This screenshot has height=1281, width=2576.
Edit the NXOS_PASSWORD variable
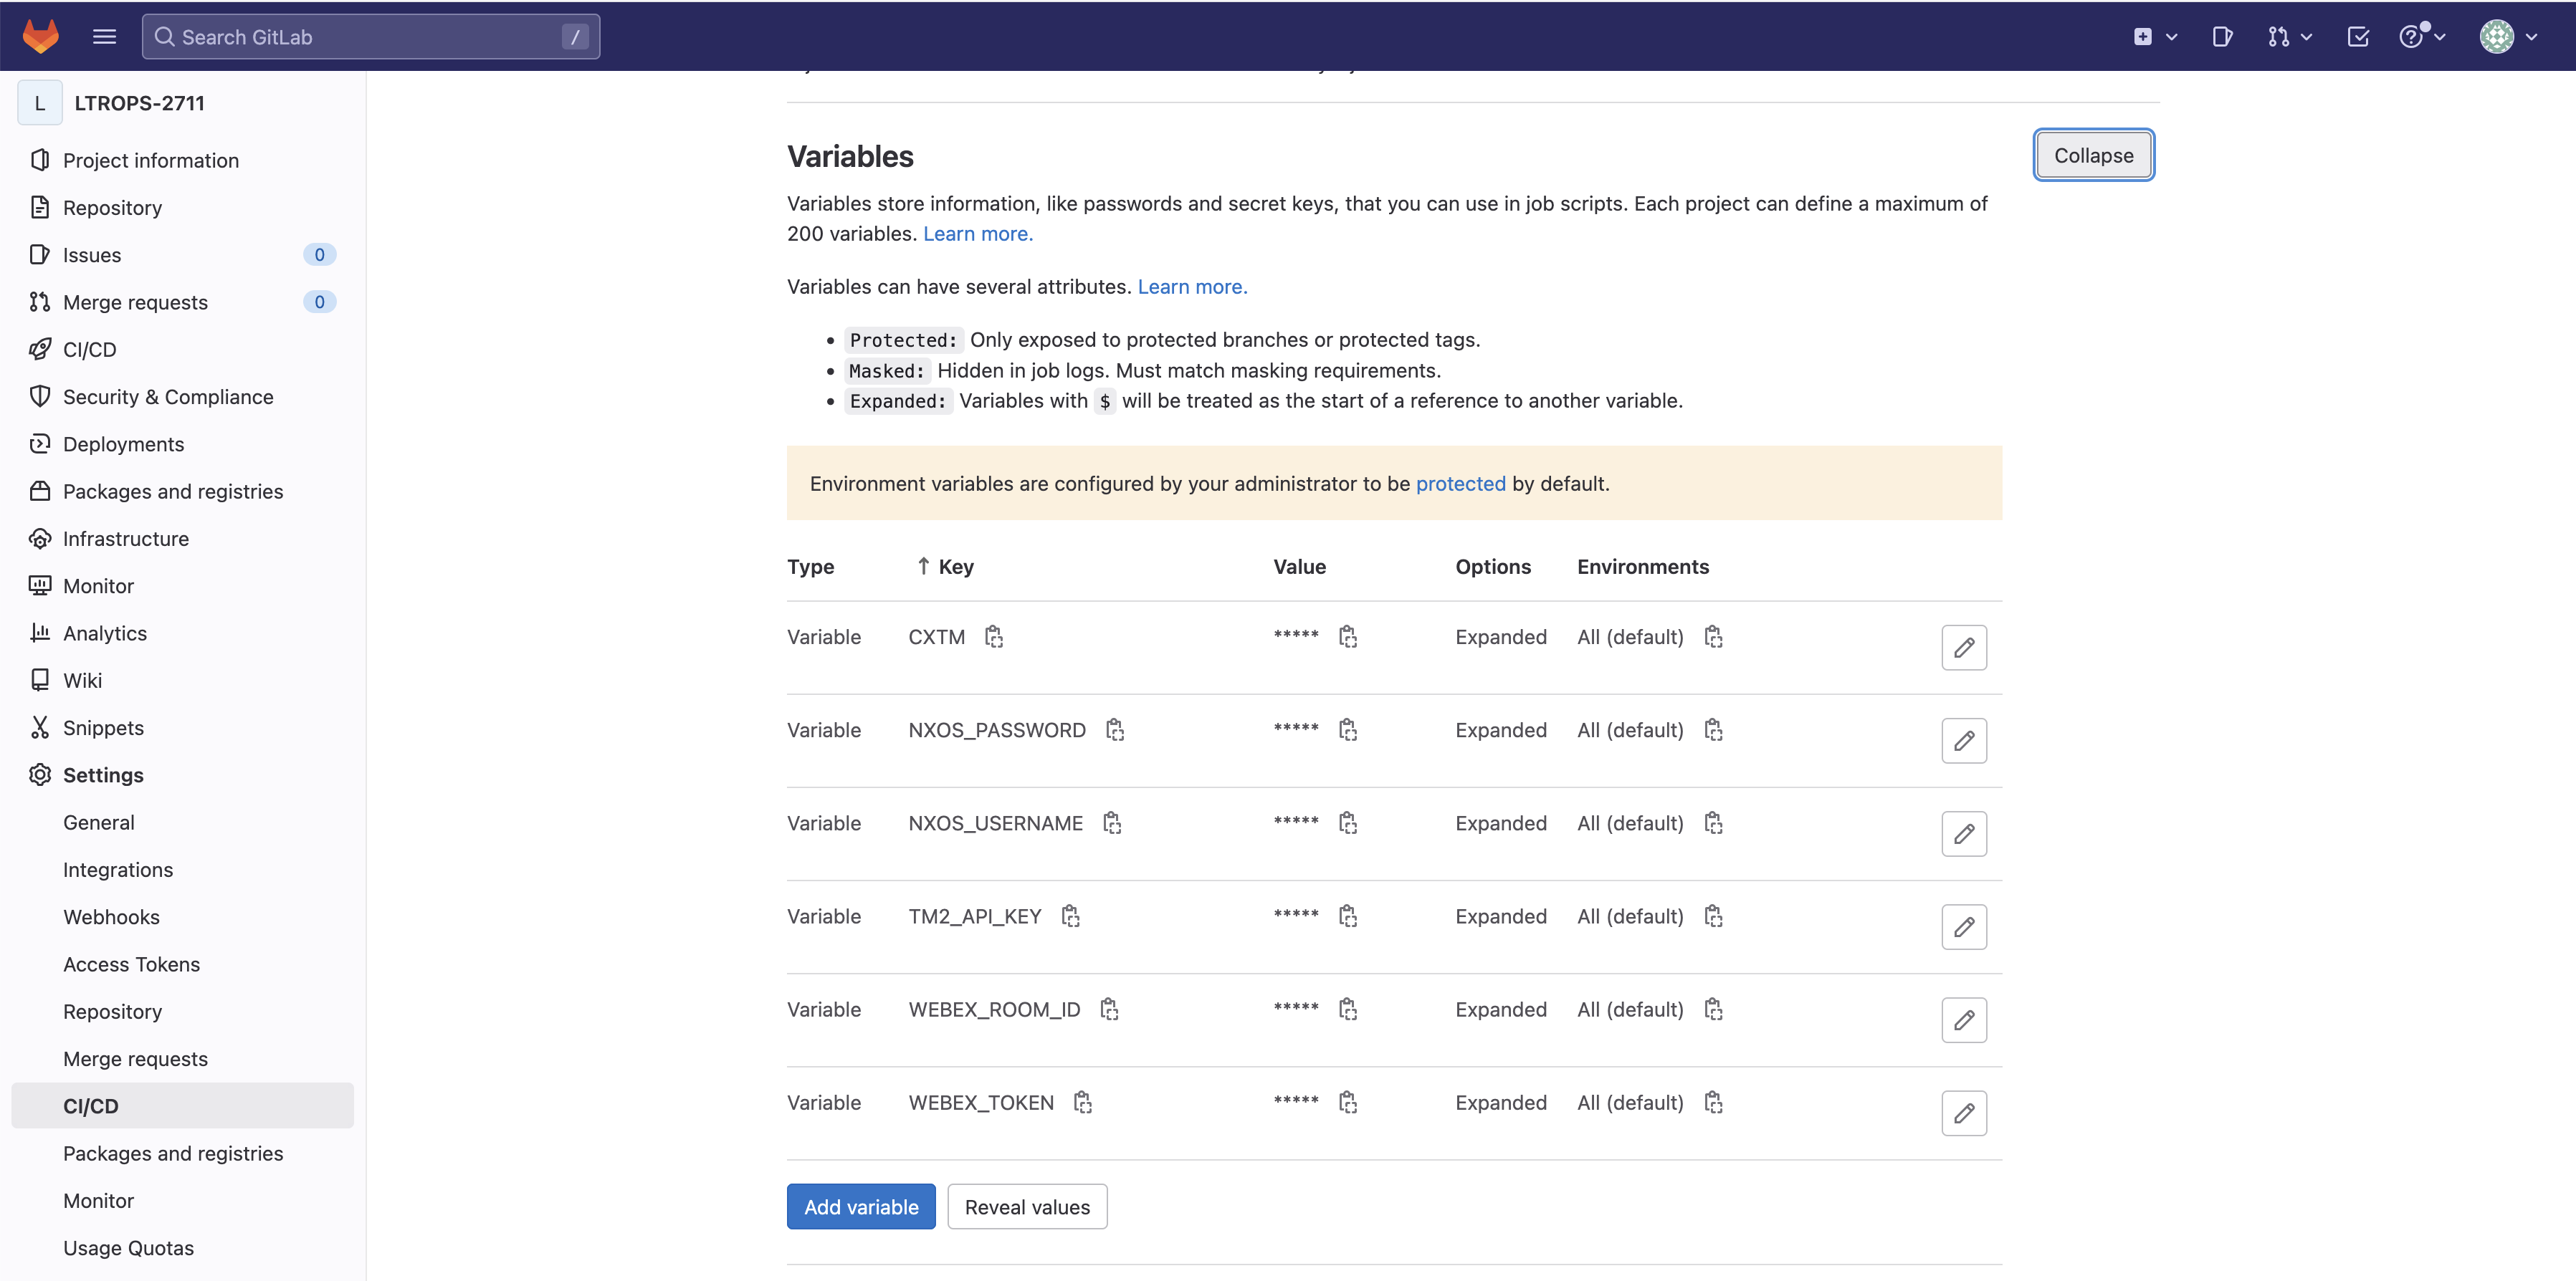pyautogui.click(x=1963, y=740)
